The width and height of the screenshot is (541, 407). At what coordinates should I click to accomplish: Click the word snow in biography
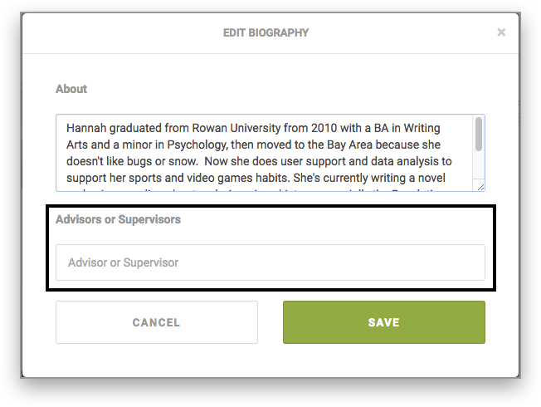pos(183,161)
